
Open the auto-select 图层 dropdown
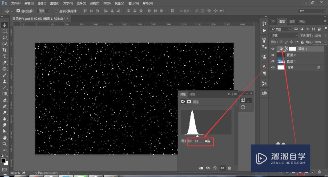tap(44, 11)
